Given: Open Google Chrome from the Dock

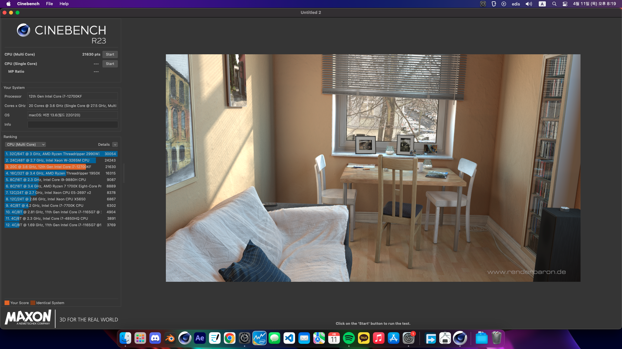Looking at the screenshot, I should (x=230, y=338).
